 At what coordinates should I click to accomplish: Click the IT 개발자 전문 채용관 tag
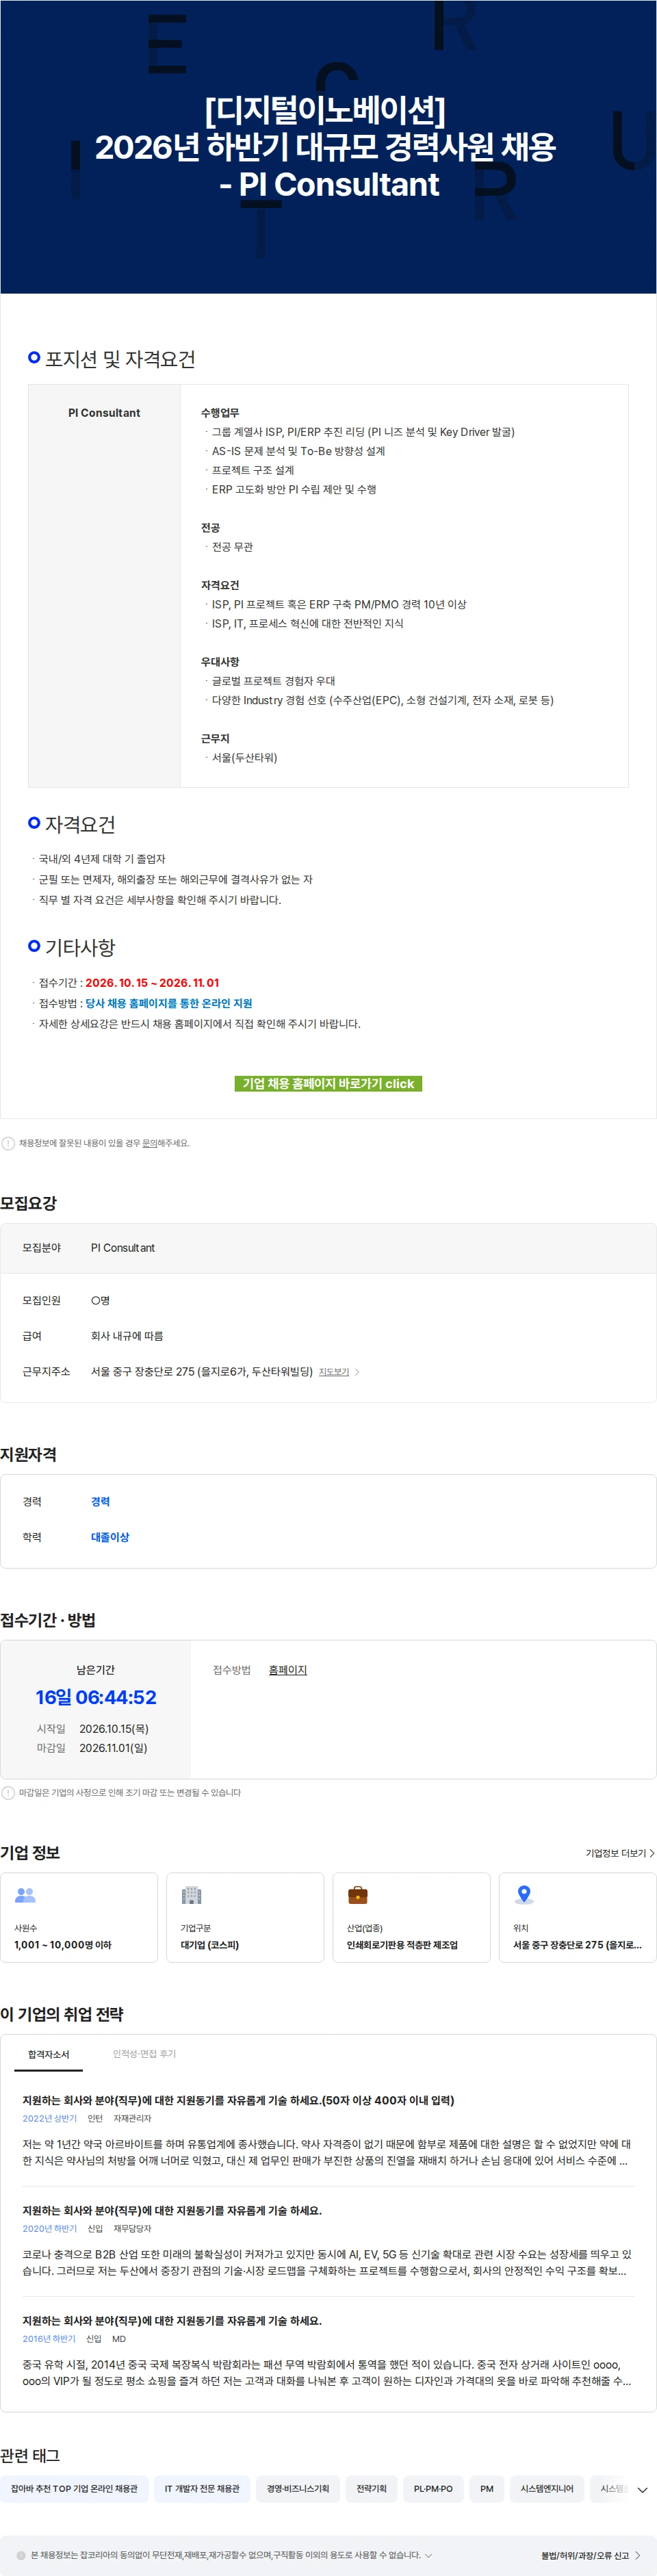pyautogui.click(x=202, y=2488)
